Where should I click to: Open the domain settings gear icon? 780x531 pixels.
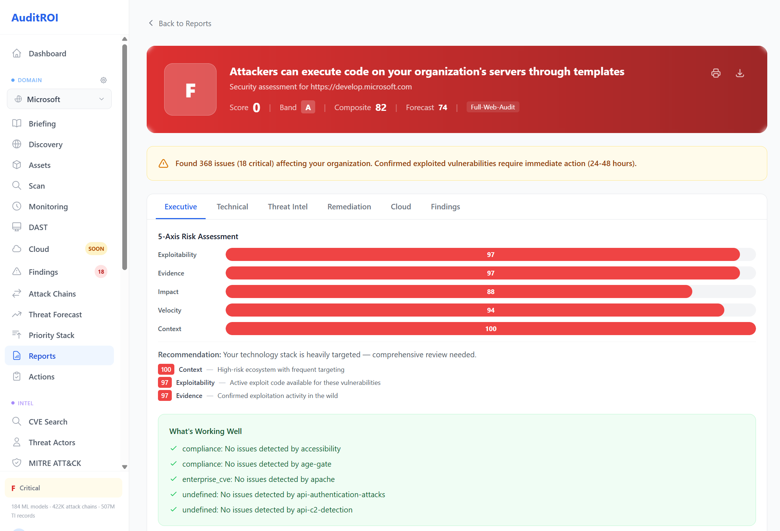(103, 80)
